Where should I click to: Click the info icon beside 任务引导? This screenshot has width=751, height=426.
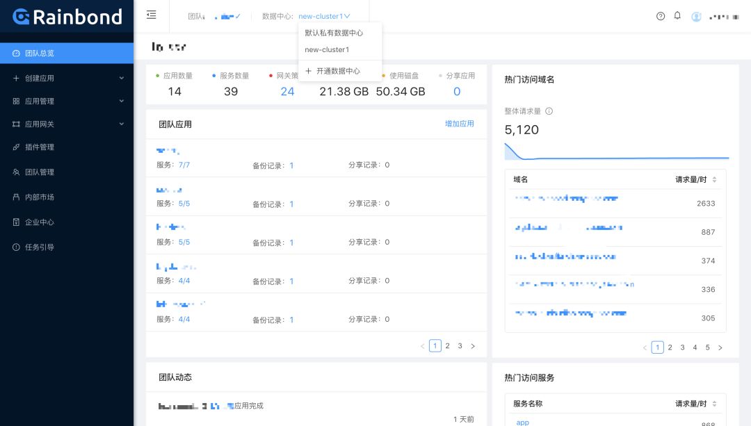tap(16, 247)
